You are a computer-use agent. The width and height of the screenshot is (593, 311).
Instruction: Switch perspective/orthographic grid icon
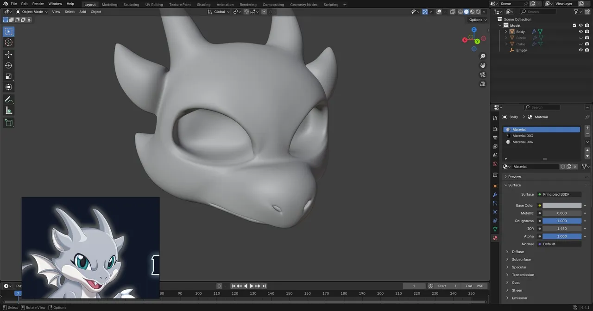pos(483,84)
